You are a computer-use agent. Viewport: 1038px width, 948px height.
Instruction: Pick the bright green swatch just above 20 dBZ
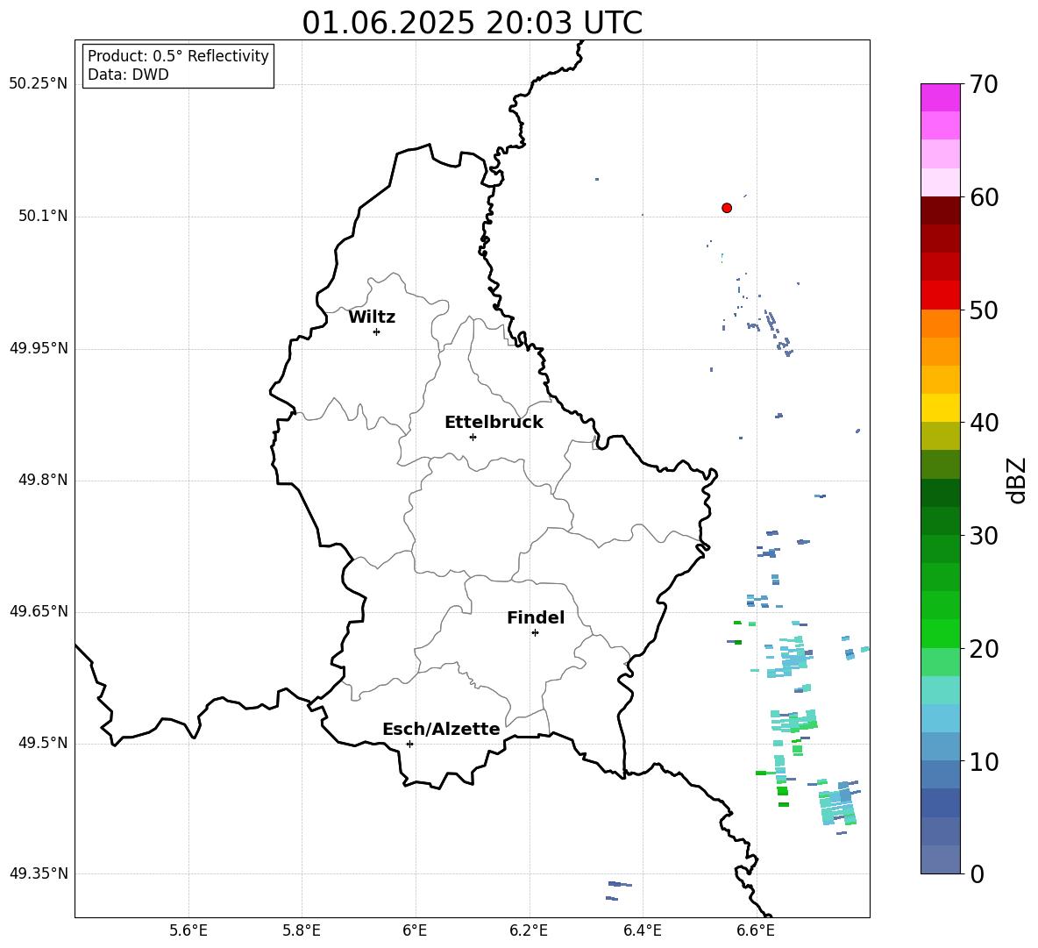940,633
